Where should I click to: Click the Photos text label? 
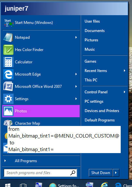click(x=21, y=111)
